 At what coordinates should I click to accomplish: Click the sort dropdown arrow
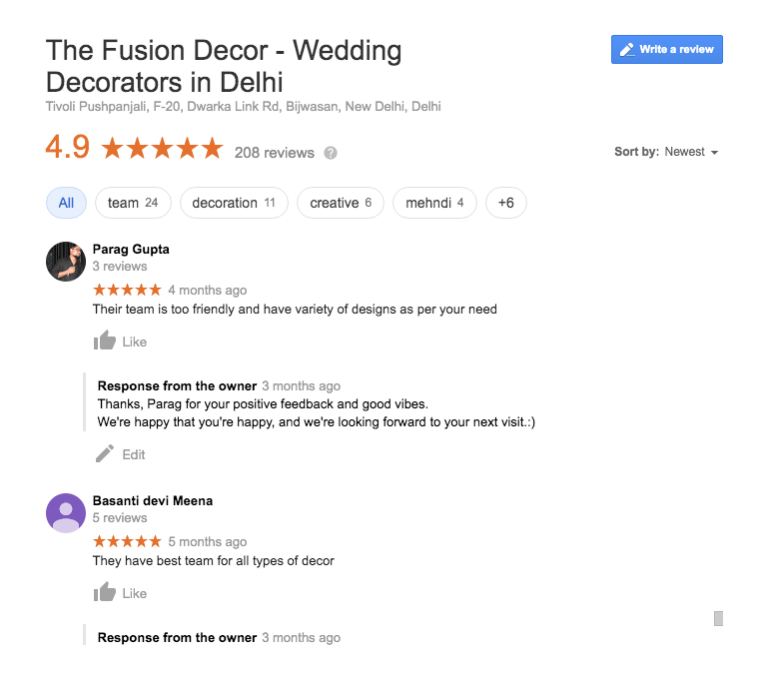tap(714, 153)
